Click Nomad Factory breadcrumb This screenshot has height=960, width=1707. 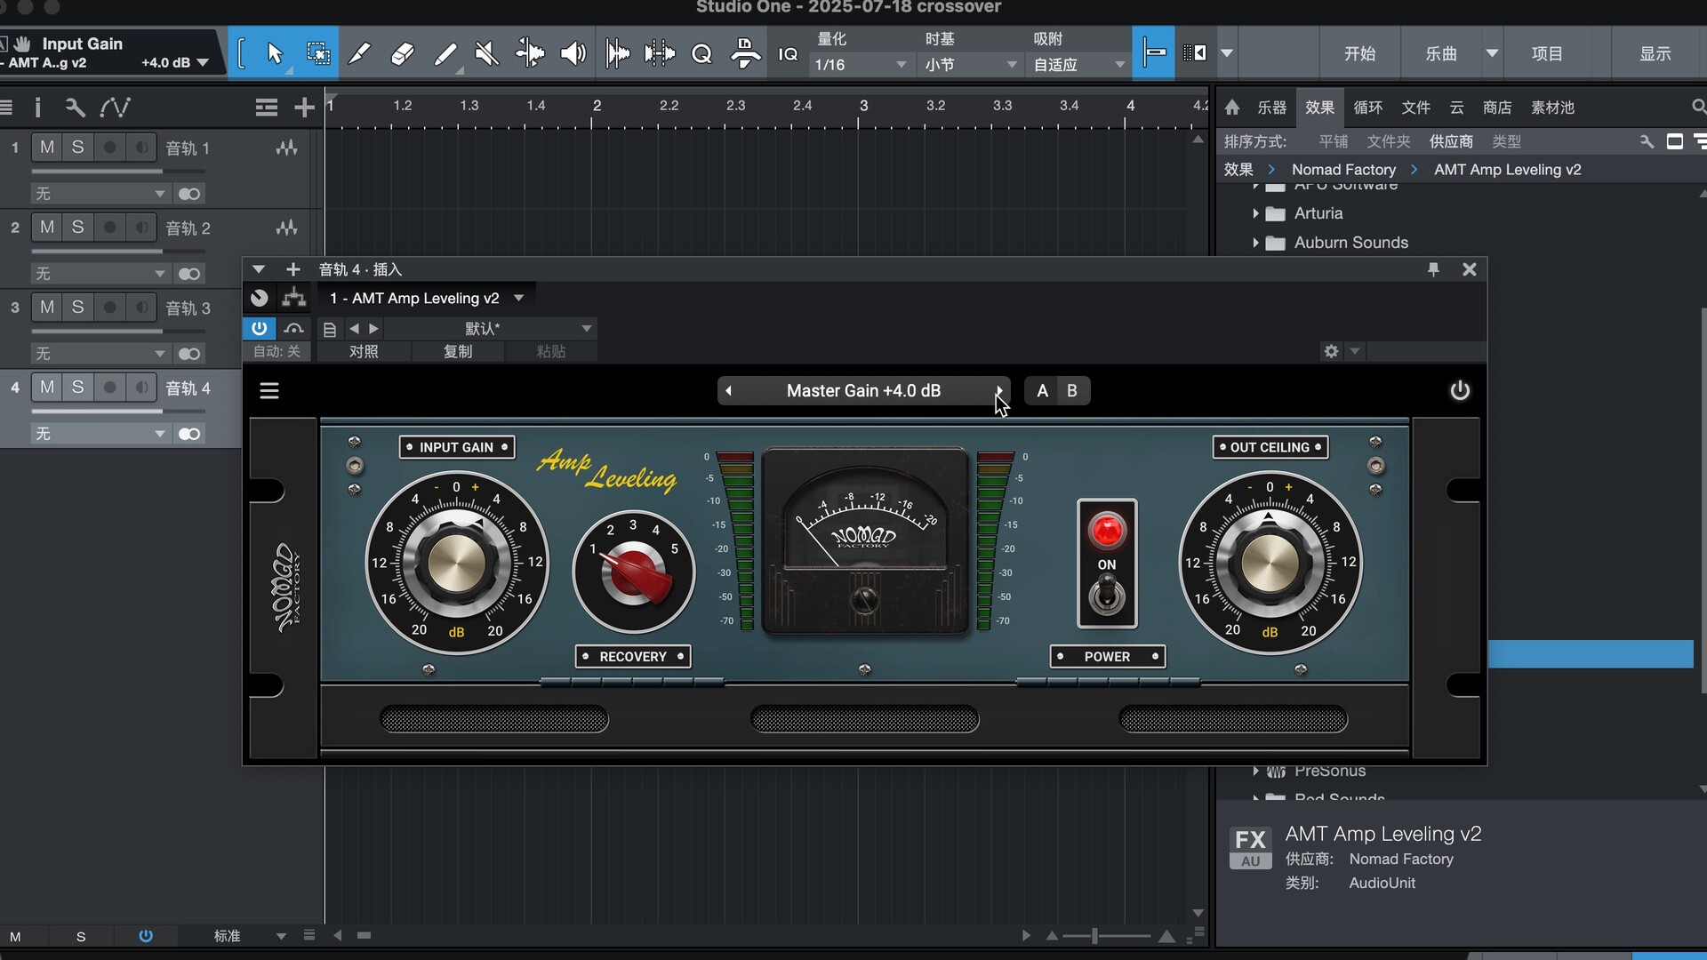point(1343,170)
